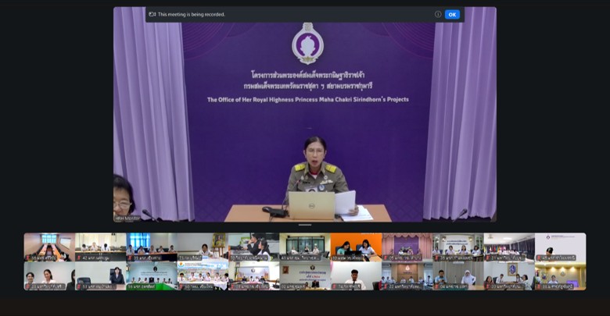The width and height of the screenshot is (610, 316).
Task: Click the main speaker video with laptop
Action: tap(305, 114)
